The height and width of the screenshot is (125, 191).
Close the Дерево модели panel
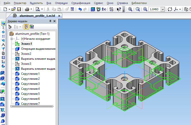pos(54,21)
